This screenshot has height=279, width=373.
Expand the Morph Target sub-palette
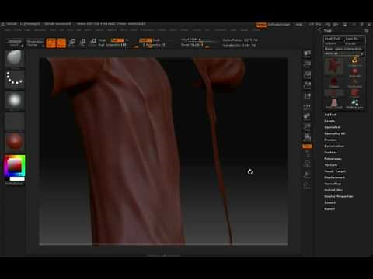pyautogui.click(x=335, y=171)
